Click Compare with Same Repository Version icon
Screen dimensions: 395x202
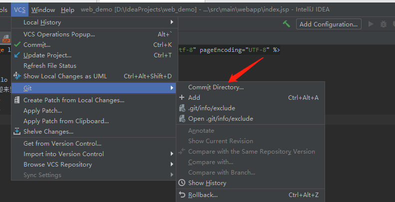coord(182,151)
